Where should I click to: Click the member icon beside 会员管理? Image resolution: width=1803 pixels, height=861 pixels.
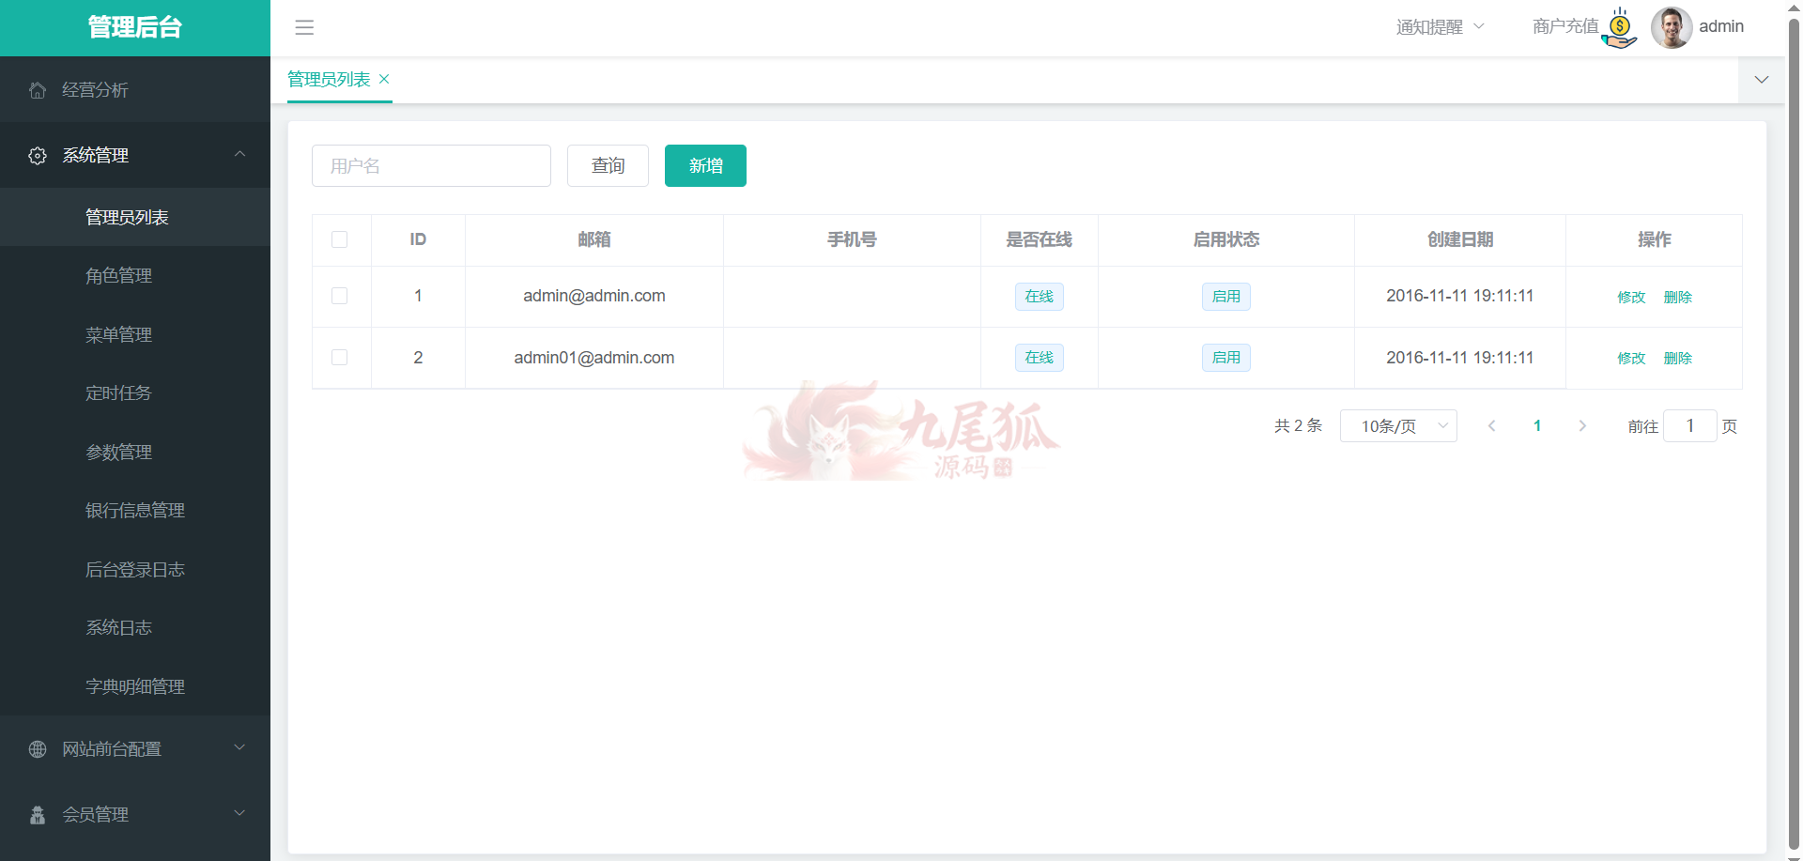38,815
